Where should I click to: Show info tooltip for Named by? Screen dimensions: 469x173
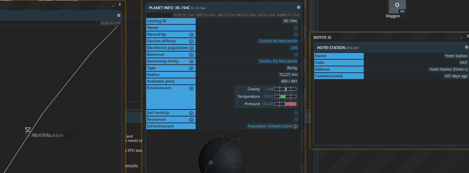191,35
